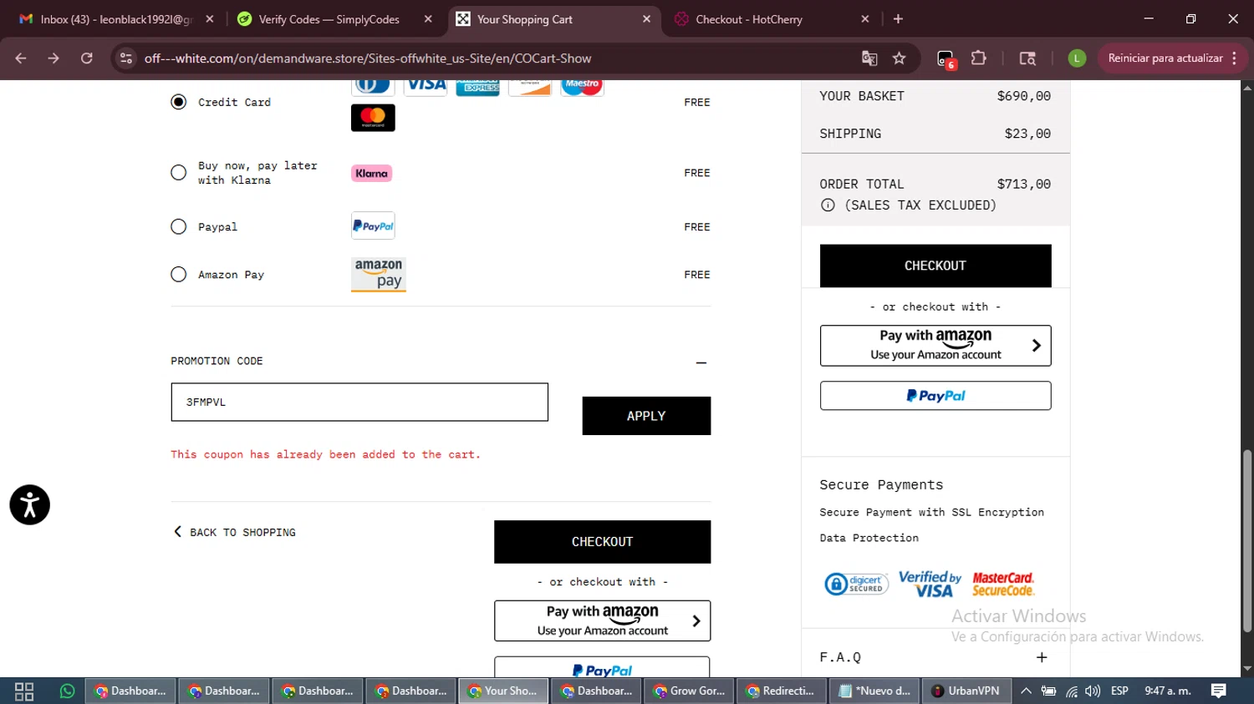This screenshot has width=1254, height=704.
Task: Bookmark this page with star icon
Action: tap(900, 58)
